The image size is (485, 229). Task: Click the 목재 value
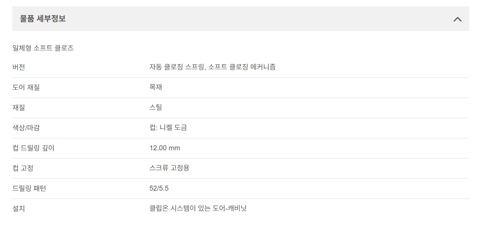click(156, 87)
